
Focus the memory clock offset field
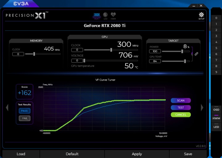point(18,54)
